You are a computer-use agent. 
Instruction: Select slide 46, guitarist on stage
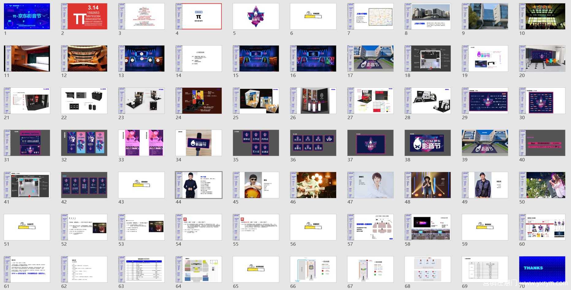[x=313, y=185]
